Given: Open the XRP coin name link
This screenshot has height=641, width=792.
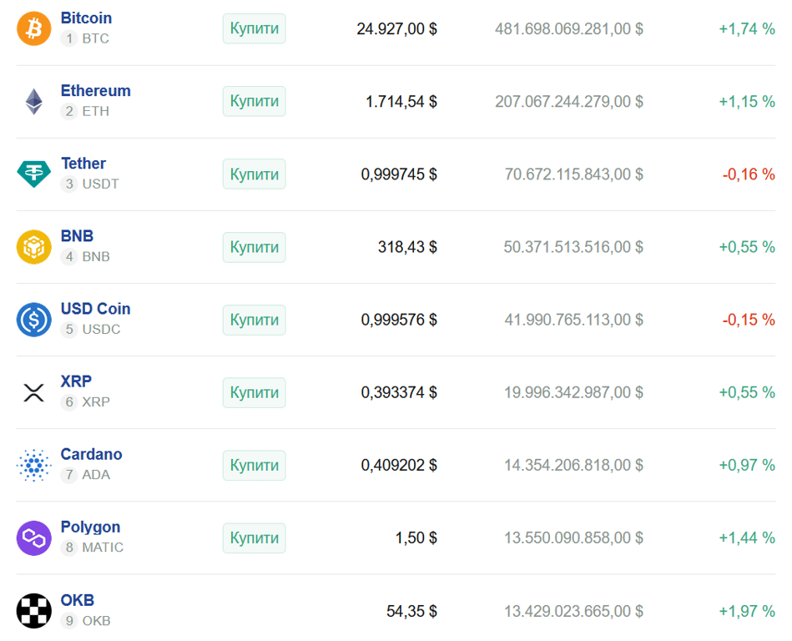Looking at the screenshot, I should pyautogui.click(x=76, y=381).
